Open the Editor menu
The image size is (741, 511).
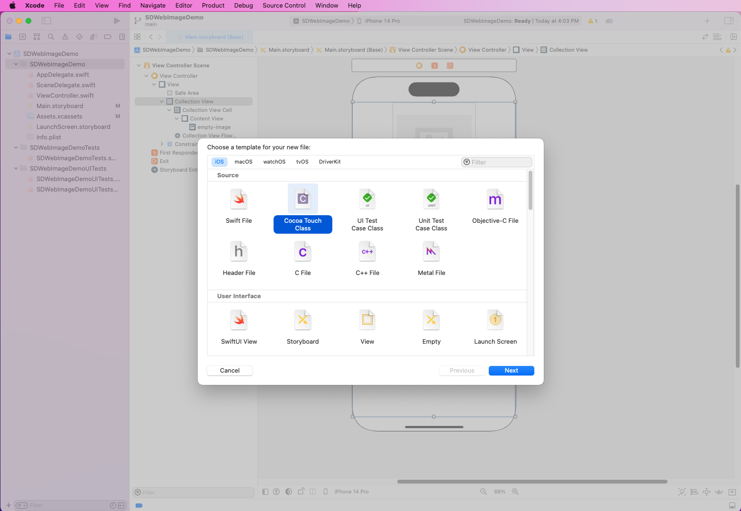pyautogui.click(x=184, y=6)
